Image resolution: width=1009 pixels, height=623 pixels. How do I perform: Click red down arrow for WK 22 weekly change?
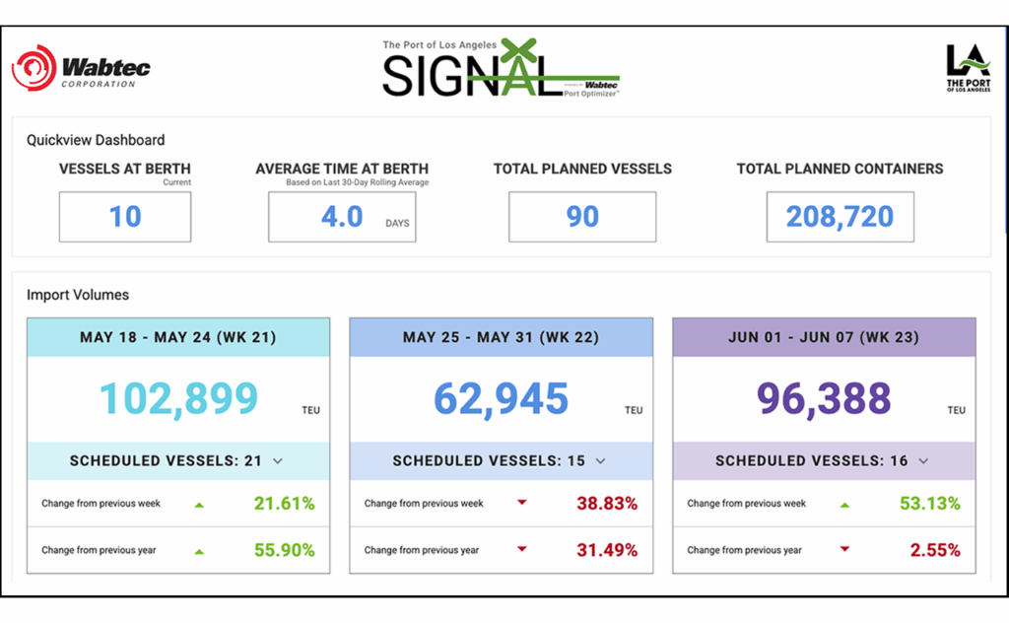(x=522, y=504)
